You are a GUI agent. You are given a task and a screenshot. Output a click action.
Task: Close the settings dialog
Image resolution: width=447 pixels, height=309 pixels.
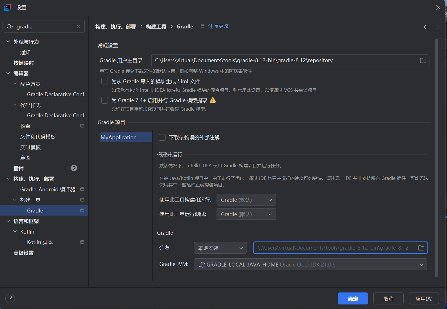point(438,8)
